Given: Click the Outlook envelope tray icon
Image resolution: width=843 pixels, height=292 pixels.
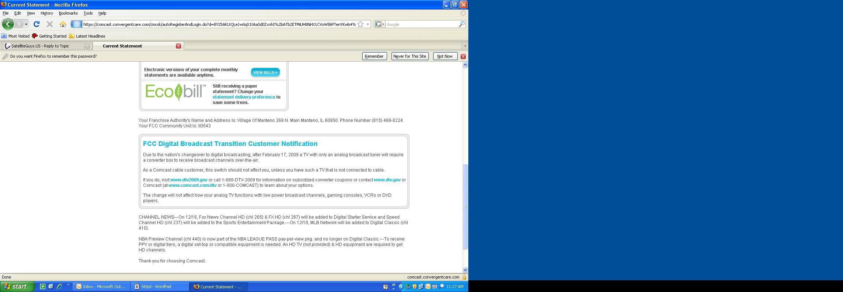Looking at the screenshot, I should [x=428, y=287].
